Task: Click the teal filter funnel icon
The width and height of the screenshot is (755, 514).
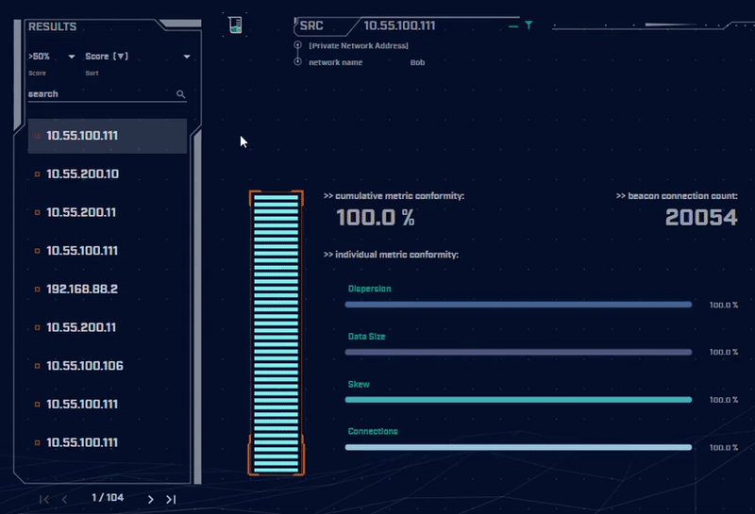Action: (528, 25)
